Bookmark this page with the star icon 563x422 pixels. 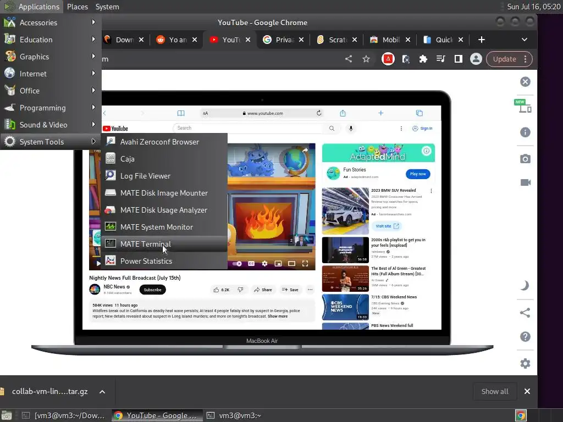tap(366, 59)
